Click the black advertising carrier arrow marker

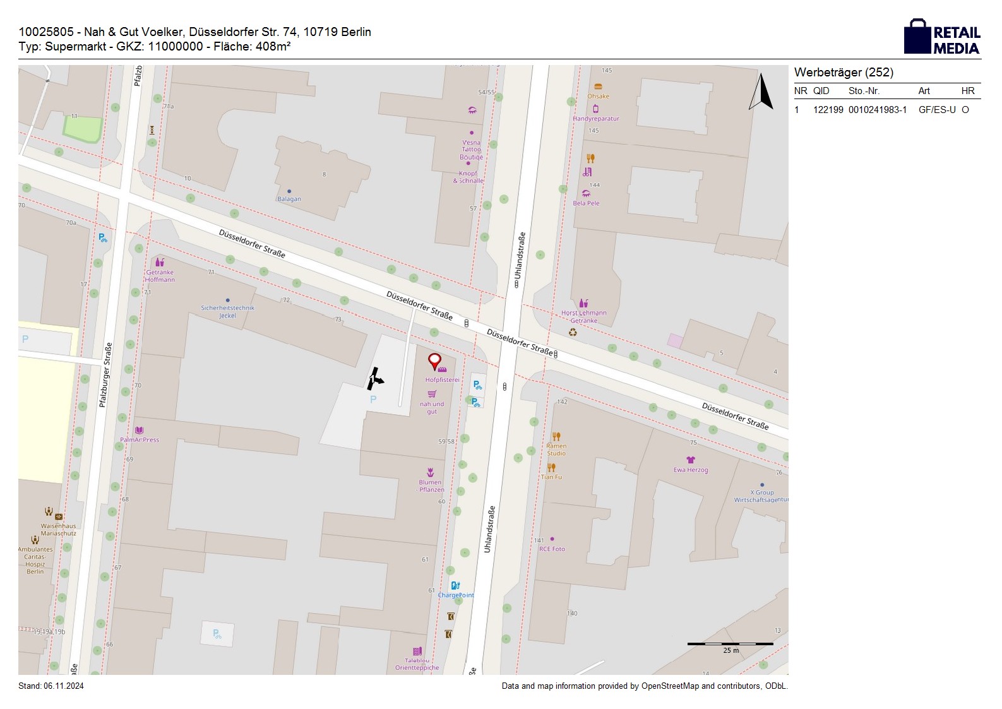pyautogui.click(x=375, y=379)
